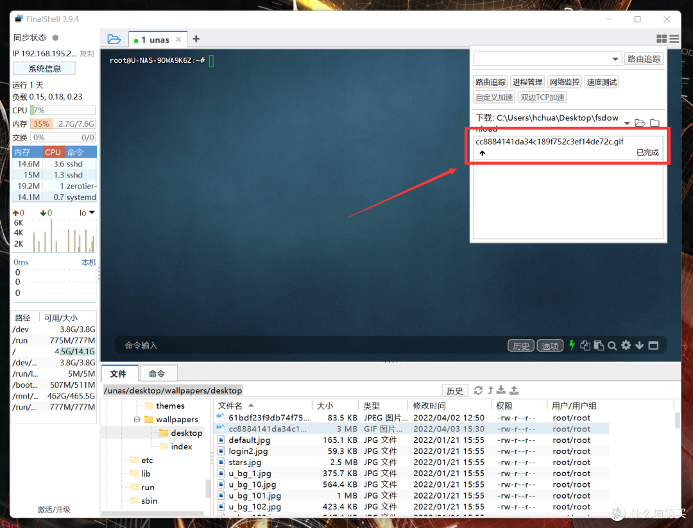
Task: Select the unas session tab
Action: [155, 40]
